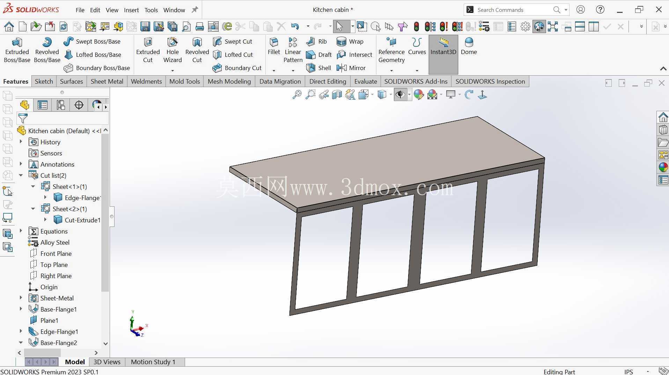The image size is (669, 375).
Task: Apply the Fillet tool
Action: click(274, 46)
